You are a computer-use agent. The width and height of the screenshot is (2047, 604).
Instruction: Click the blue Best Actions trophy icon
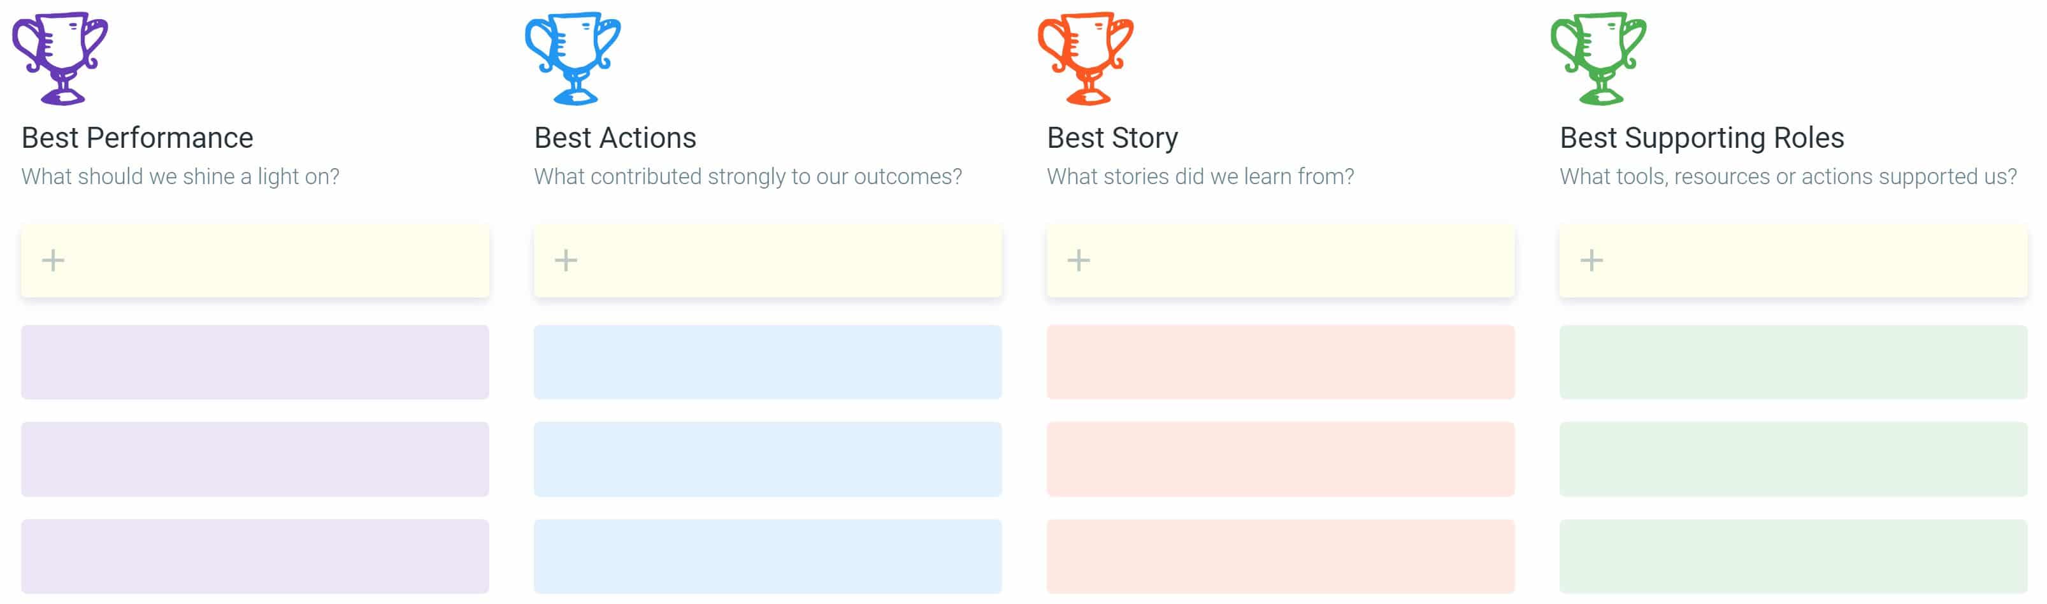573,58
